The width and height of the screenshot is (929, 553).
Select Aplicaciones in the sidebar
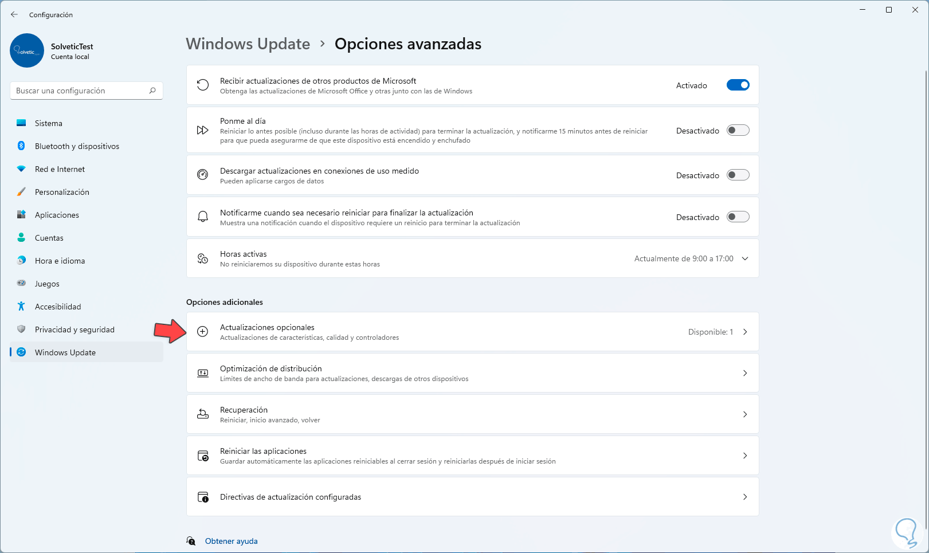point(87,215)
